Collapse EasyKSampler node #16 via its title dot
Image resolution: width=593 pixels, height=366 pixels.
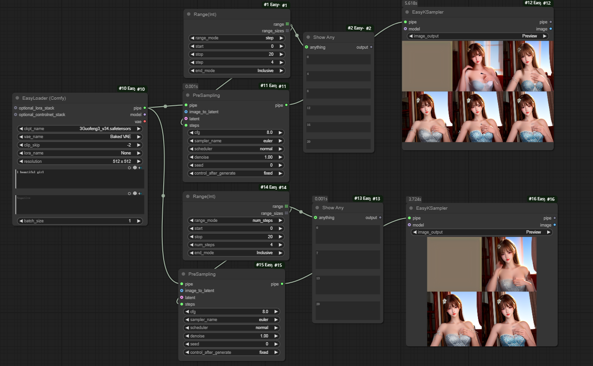tap(412, 208)
